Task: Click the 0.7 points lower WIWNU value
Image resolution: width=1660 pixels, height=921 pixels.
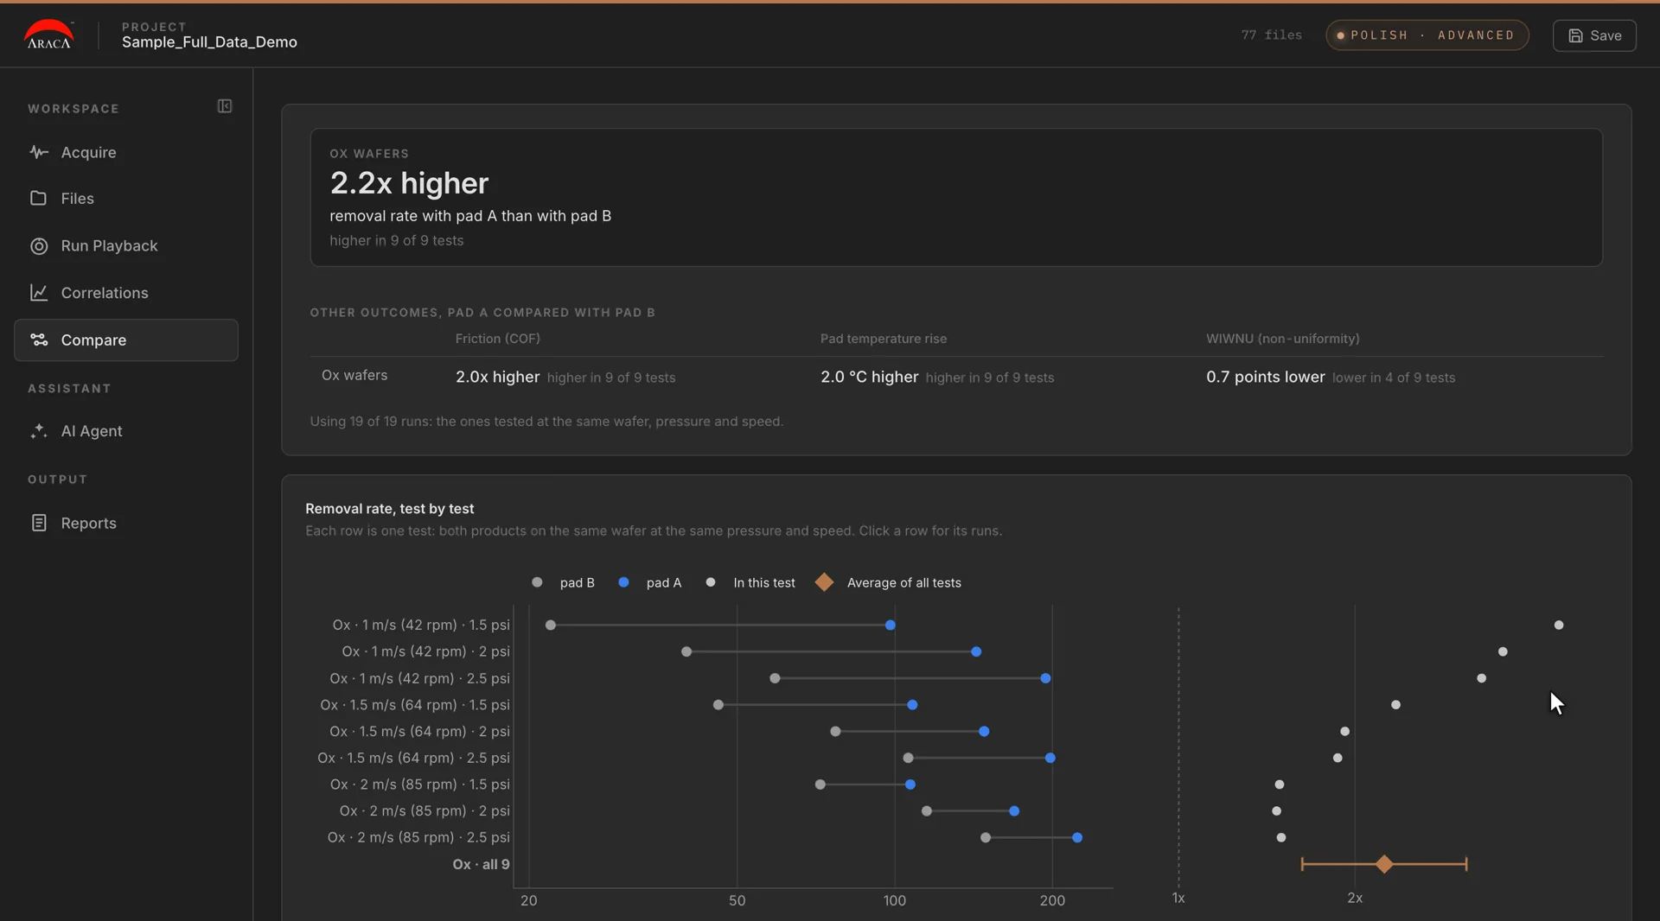Action: tap(1265, 377)
